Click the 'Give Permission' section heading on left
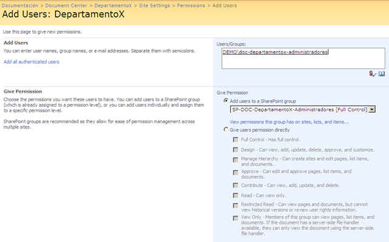Viewport: 389px width, 242px height. pyautogui.click(x=23, y=92)
